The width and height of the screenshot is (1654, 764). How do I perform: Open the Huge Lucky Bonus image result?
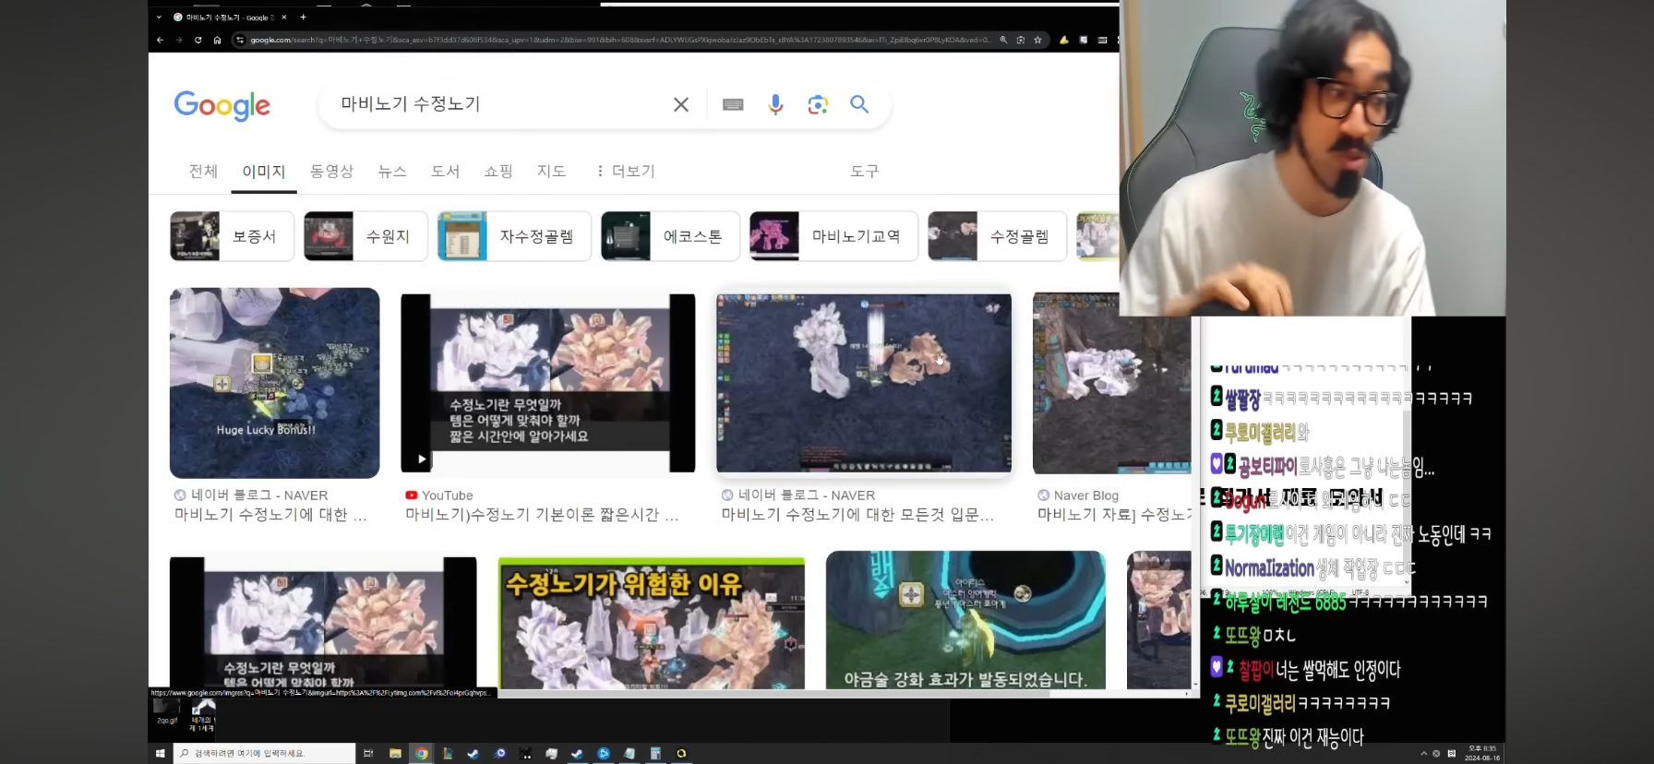click(x=274, y=383)
